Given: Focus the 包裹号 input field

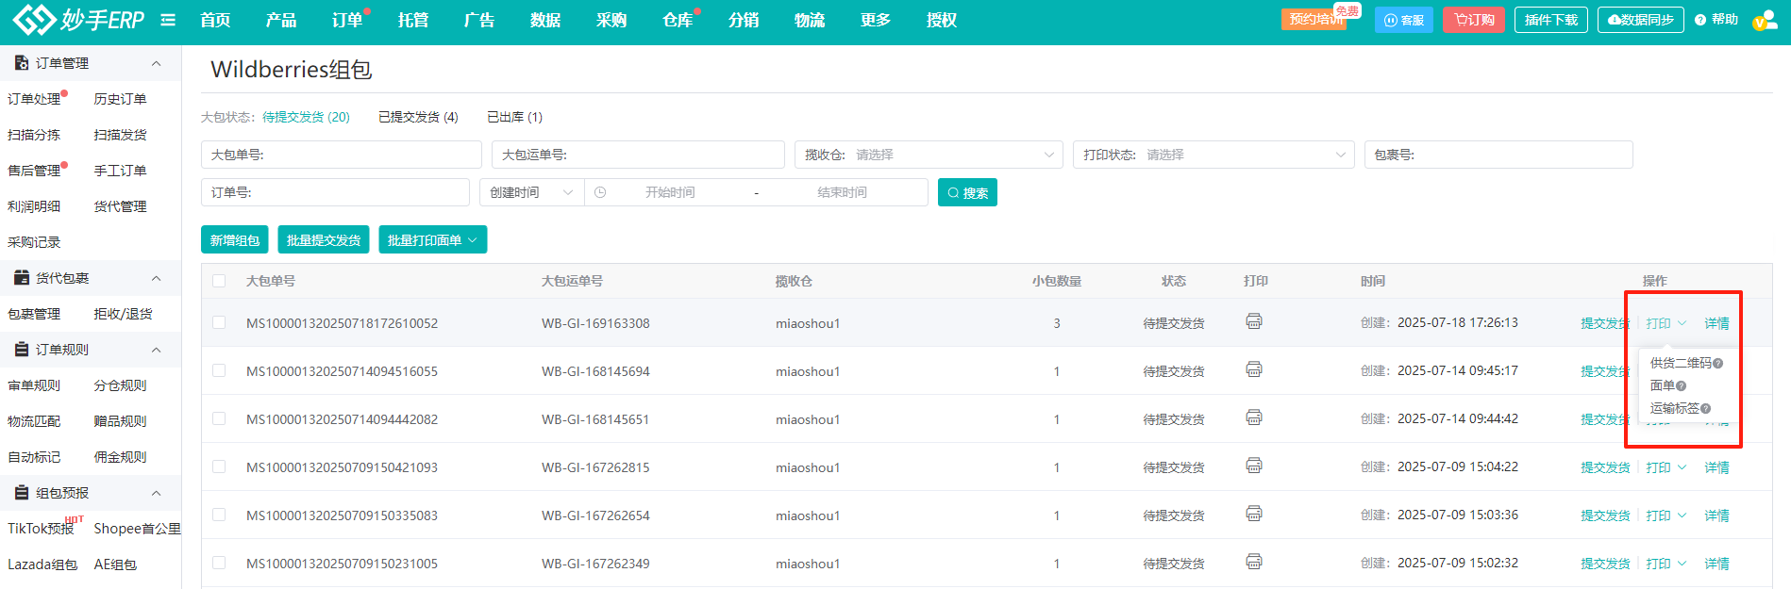Looking at the screenshot, I should click(1498, 155).
